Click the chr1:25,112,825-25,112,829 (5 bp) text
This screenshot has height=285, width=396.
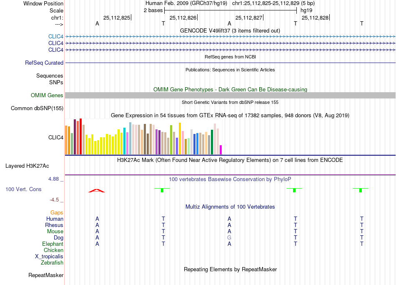(273, 3)
